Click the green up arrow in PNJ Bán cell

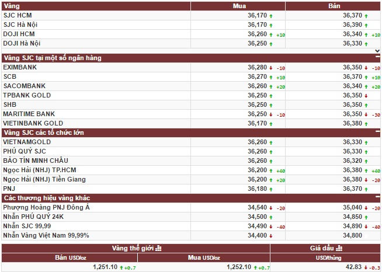(x=366, y=189)
